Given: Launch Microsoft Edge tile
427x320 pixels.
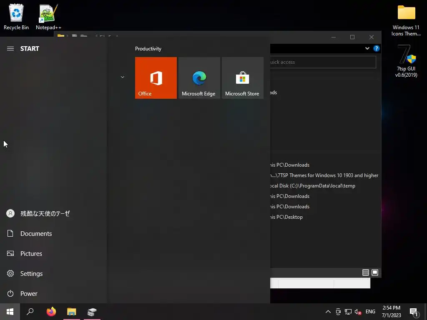Looking at the screenshot, I should coord(199,78).
